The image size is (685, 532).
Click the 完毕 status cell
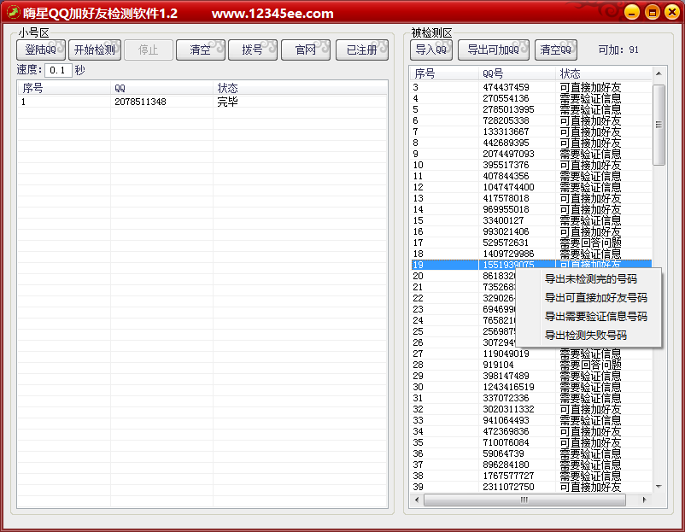[x=227, y=102]
